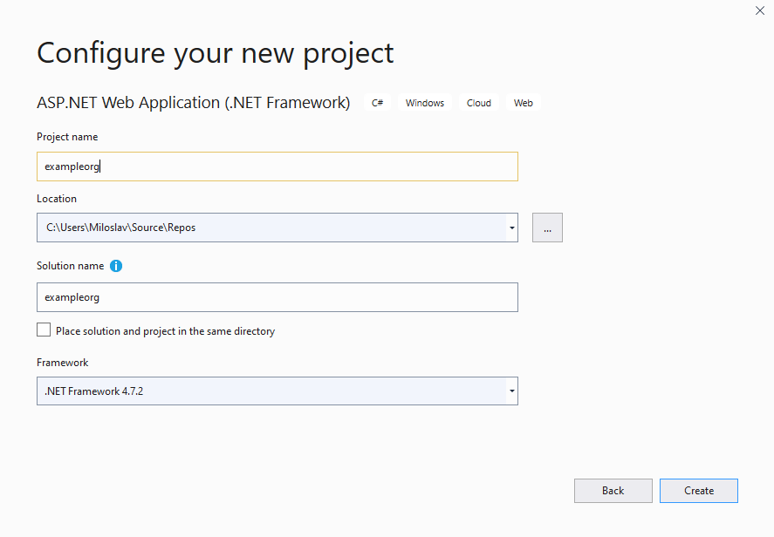Enable Place solution and project in same directory

[44, 330]
